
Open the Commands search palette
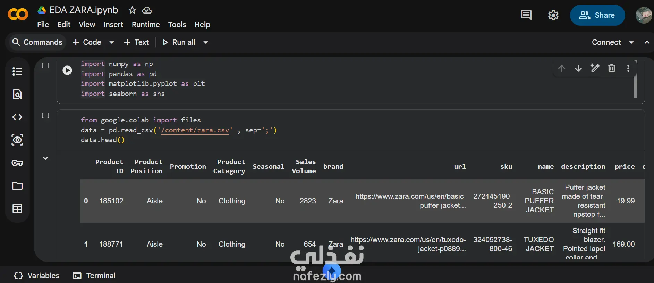tap(37, 42)
